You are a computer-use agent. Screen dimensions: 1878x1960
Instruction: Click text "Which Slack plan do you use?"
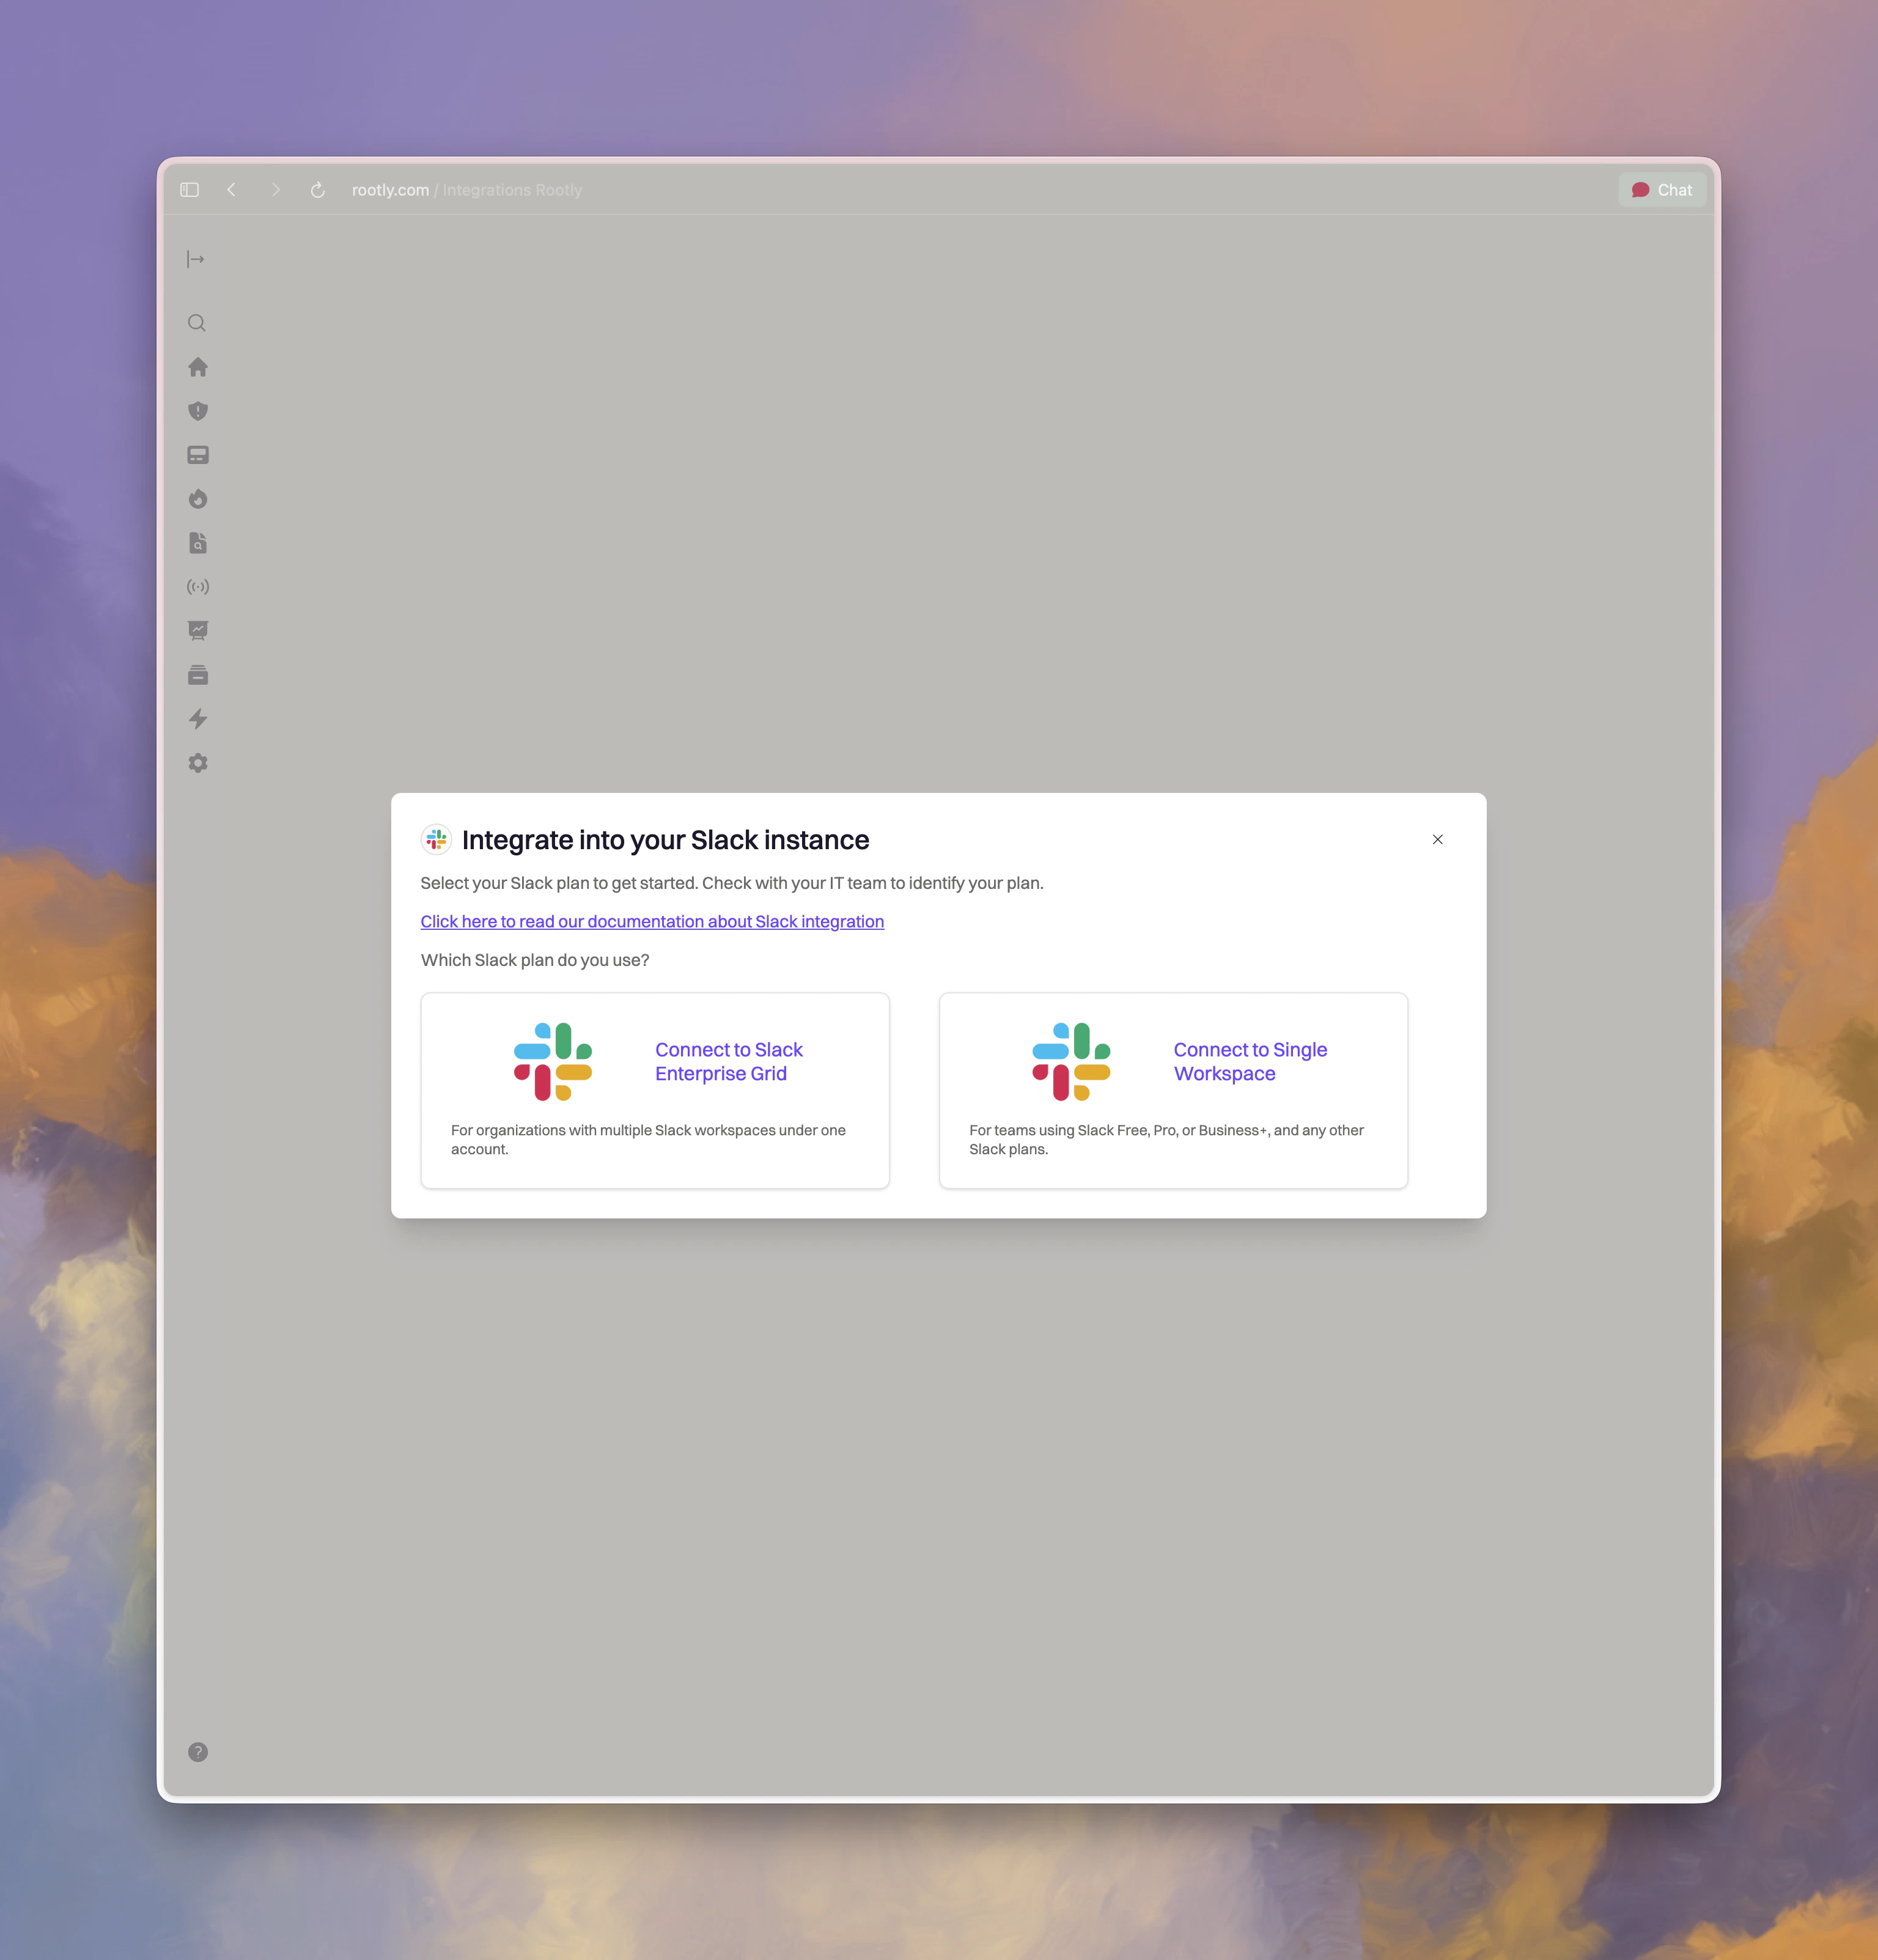535,960
